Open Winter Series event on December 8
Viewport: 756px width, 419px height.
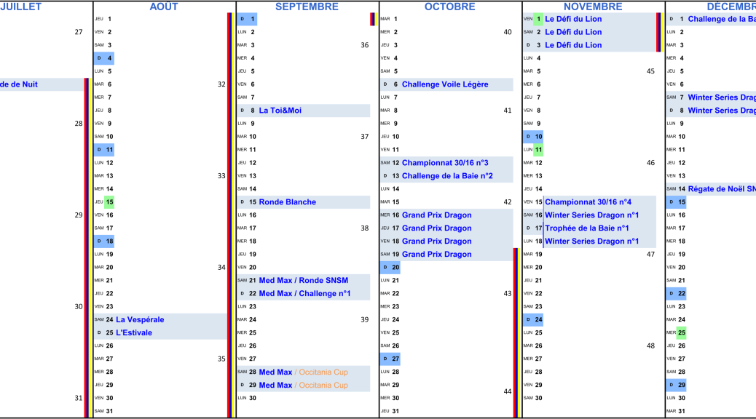point(722,111)
